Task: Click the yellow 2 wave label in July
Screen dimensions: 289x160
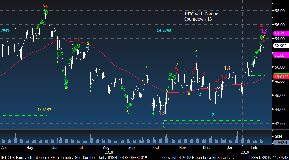Action: [x=88, y=44]
